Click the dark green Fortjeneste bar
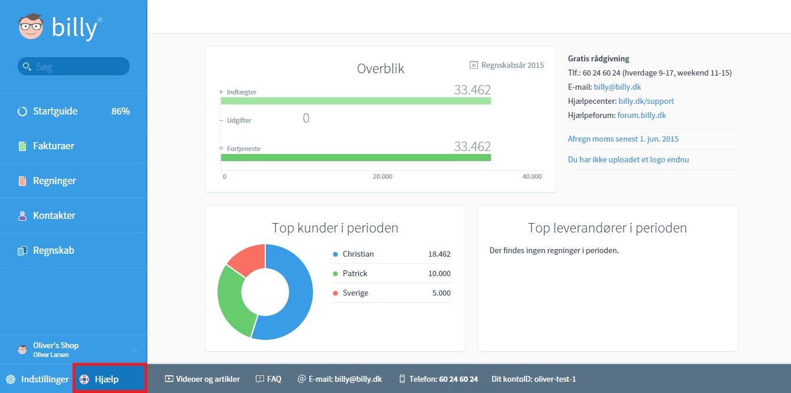This screenshot has width=791, height=393. click(x=356, y=158)
